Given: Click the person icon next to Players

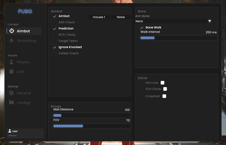Looking at the screenshot, I should 11,62.
